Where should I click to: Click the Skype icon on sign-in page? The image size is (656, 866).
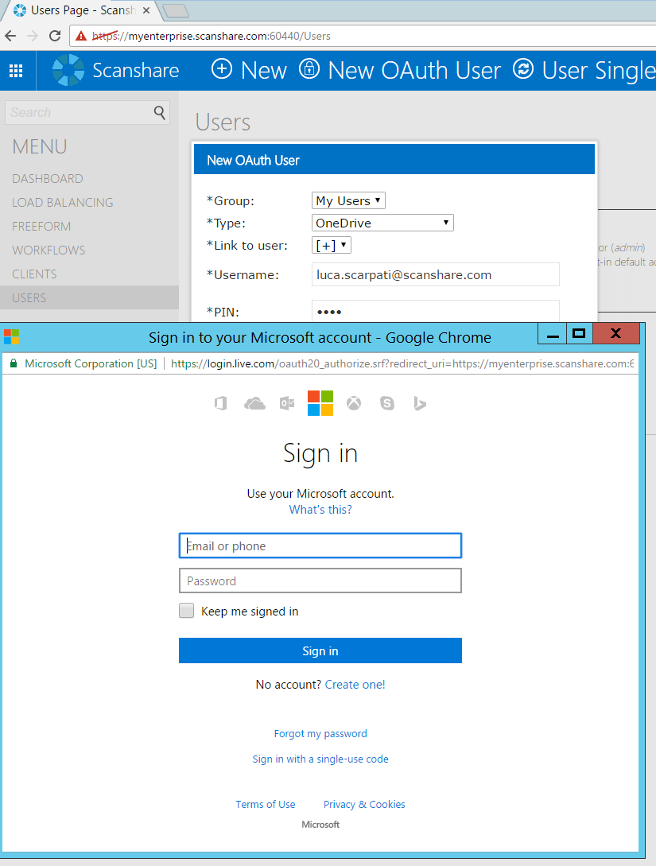(x=387, y=404)
